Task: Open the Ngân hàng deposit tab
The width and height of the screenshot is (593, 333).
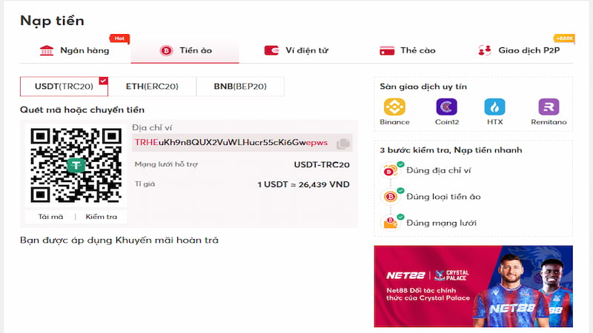Action: 75,50
